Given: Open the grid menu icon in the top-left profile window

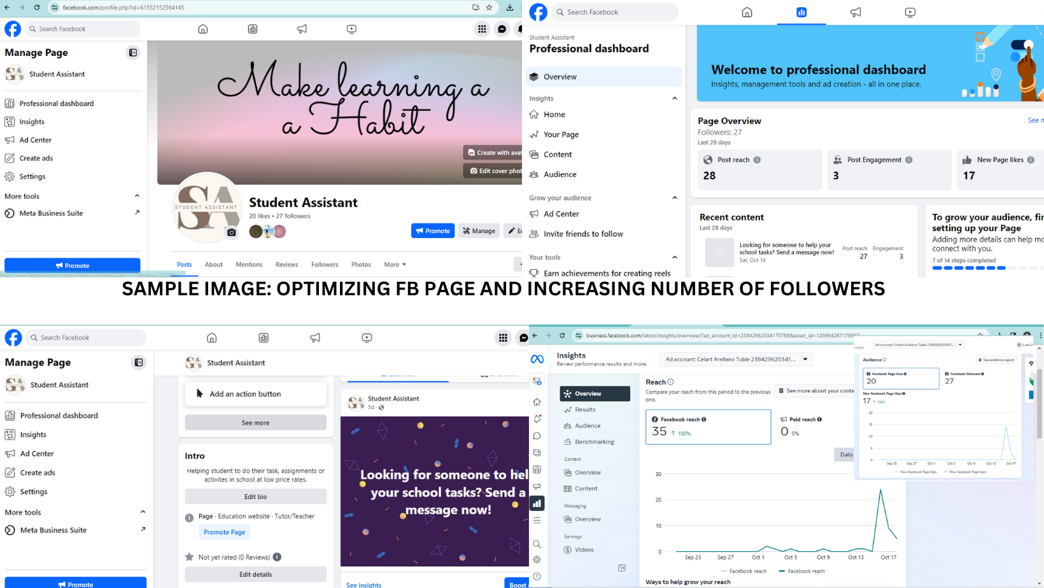Looking at the screenshot, I should pyautogui.click(x=482, y=29).
